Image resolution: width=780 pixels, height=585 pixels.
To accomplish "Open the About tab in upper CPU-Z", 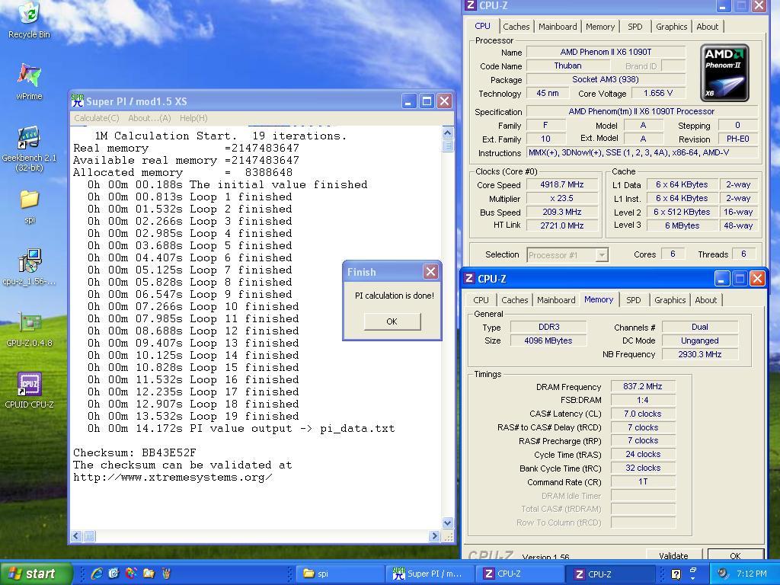I will click(707, 27).
